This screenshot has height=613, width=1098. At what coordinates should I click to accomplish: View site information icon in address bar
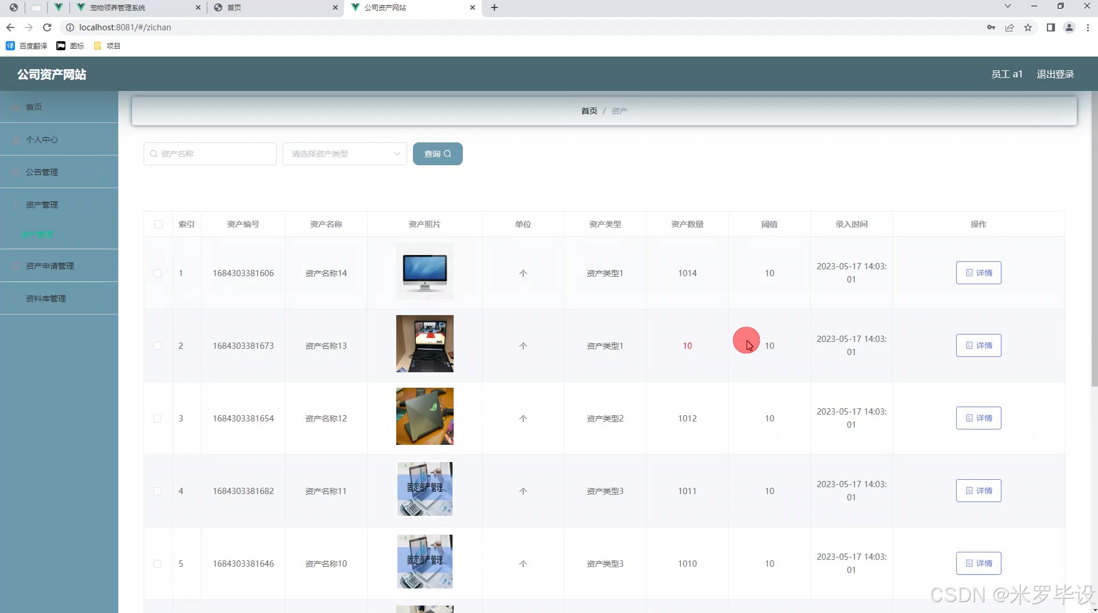point(70,27)
